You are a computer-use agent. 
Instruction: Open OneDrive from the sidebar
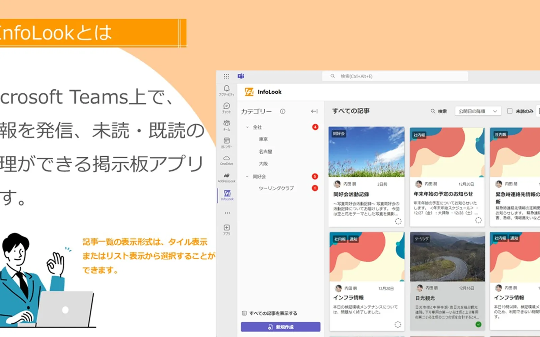click(x=226, y=160)
